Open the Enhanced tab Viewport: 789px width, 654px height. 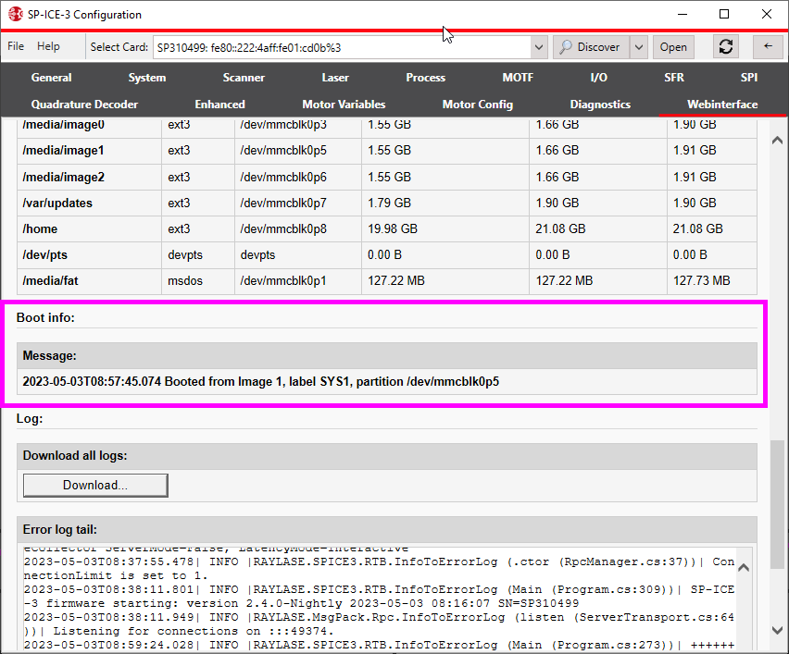click(x=219, y=104)
